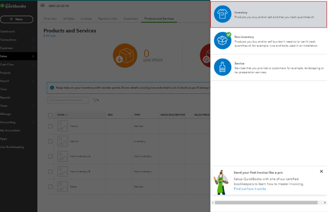Image resolution: width=329 pixels, height=212 pixels.
Task: Click the bookkeeper illustration in popup
Action: pyautogui.click(x=221, y=182)
